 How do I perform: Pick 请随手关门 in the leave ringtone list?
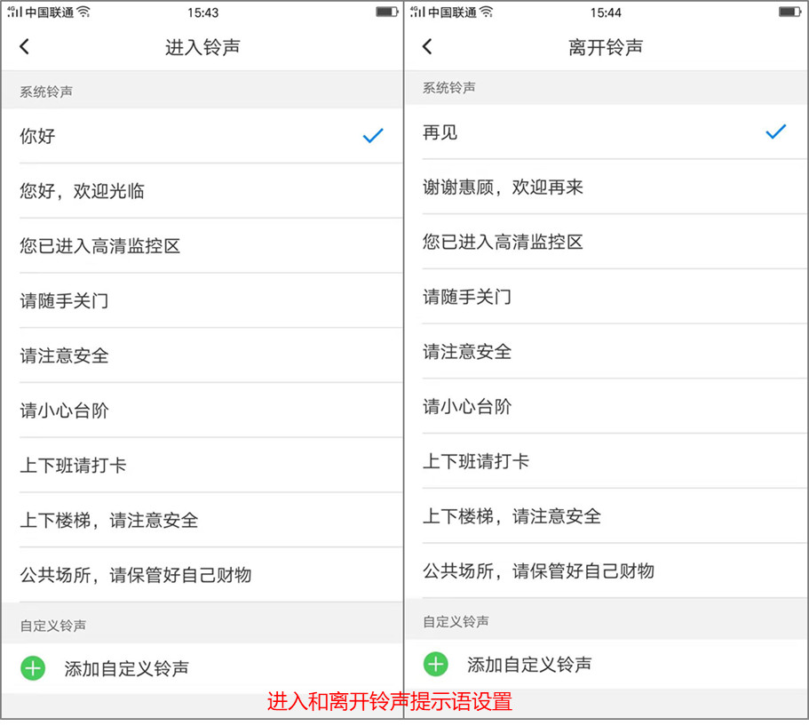(467, 297)
